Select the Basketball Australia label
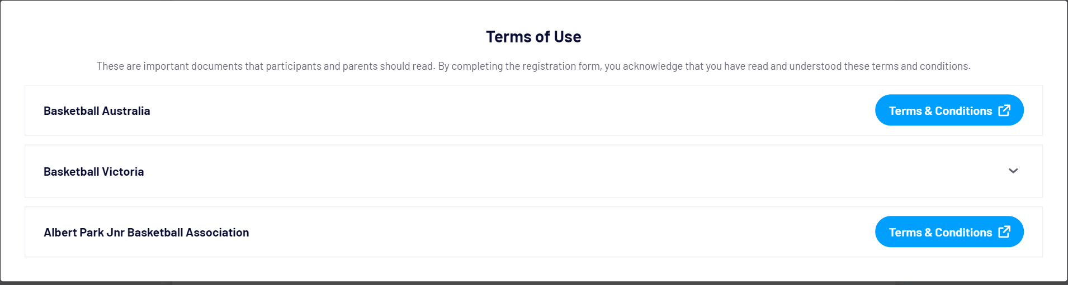Screen dimensions: 1068x285 pyautogui.click(x=97, y=111)
